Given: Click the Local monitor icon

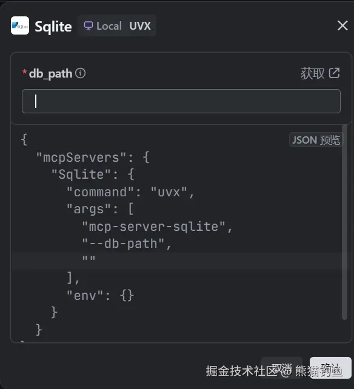Looking at the screenshot, I should pyautogui.click(x=88, y=25).
